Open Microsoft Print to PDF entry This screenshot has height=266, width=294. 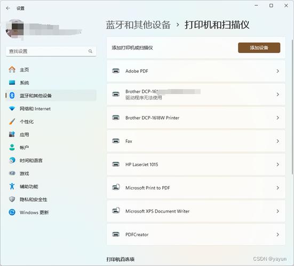tap(196, 188)
